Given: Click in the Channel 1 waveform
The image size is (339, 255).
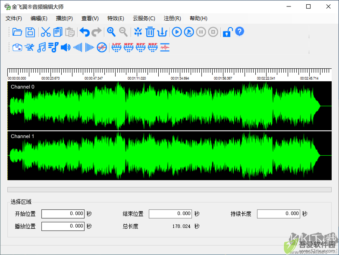Looking at the screenshot, I should click(x=169, y=156).
